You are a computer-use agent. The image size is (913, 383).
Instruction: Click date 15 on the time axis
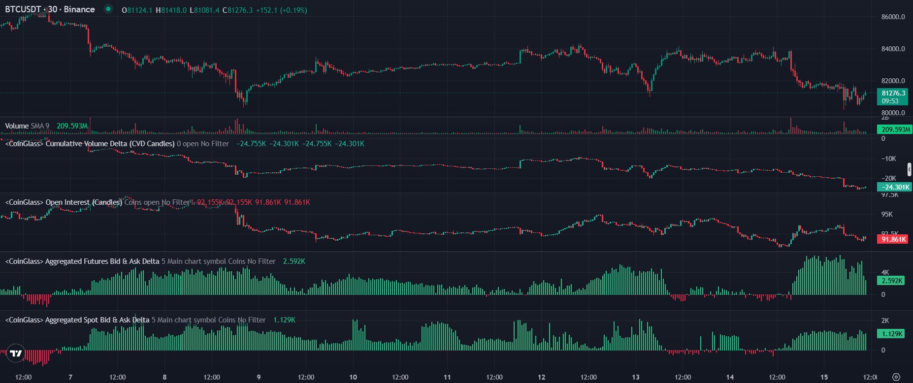[824, 377]
